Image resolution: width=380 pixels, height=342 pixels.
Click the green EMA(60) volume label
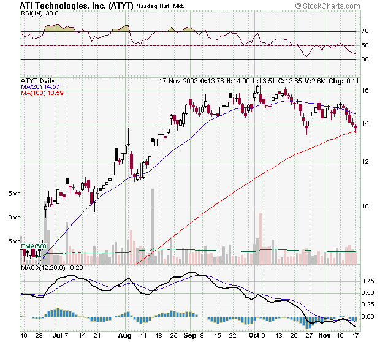tap(34, 246)
